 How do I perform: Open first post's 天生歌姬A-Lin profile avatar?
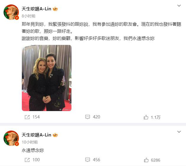11,12
